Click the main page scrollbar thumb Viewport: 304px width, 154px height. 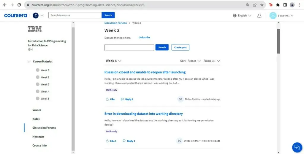coord(278,41)
